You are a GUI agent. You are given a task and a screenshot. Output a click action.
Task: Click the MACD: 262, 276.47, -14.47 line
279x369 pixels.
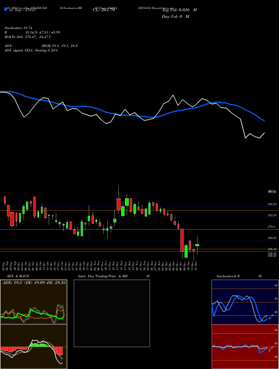click(28, 37)
